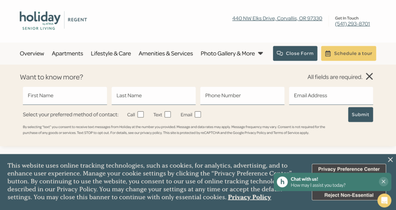396x210 pixels.
Task: Click the Holiday Senior Living logo
Action: pyautogui.click(x=40, y=20)
